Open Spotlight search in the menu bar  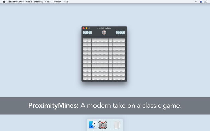click(x=196, y=2)
